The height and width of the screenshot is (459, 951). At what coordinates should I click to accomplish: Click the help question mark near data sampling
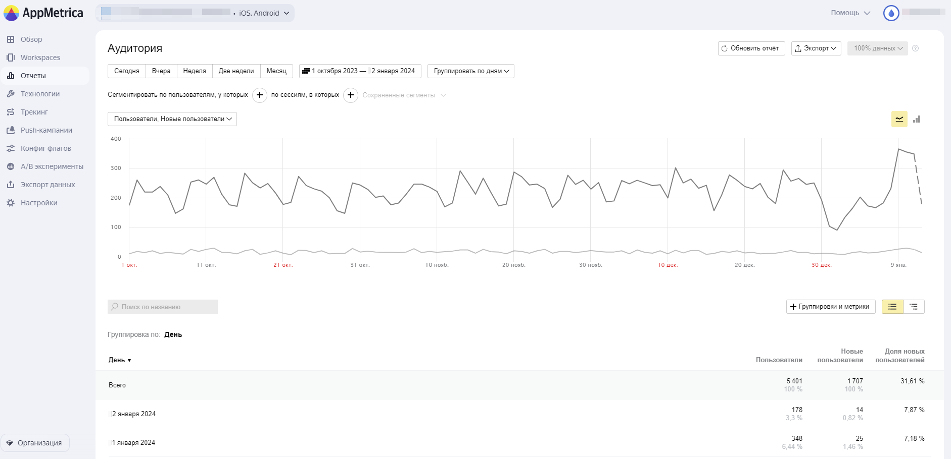click(x=916, y=48)
